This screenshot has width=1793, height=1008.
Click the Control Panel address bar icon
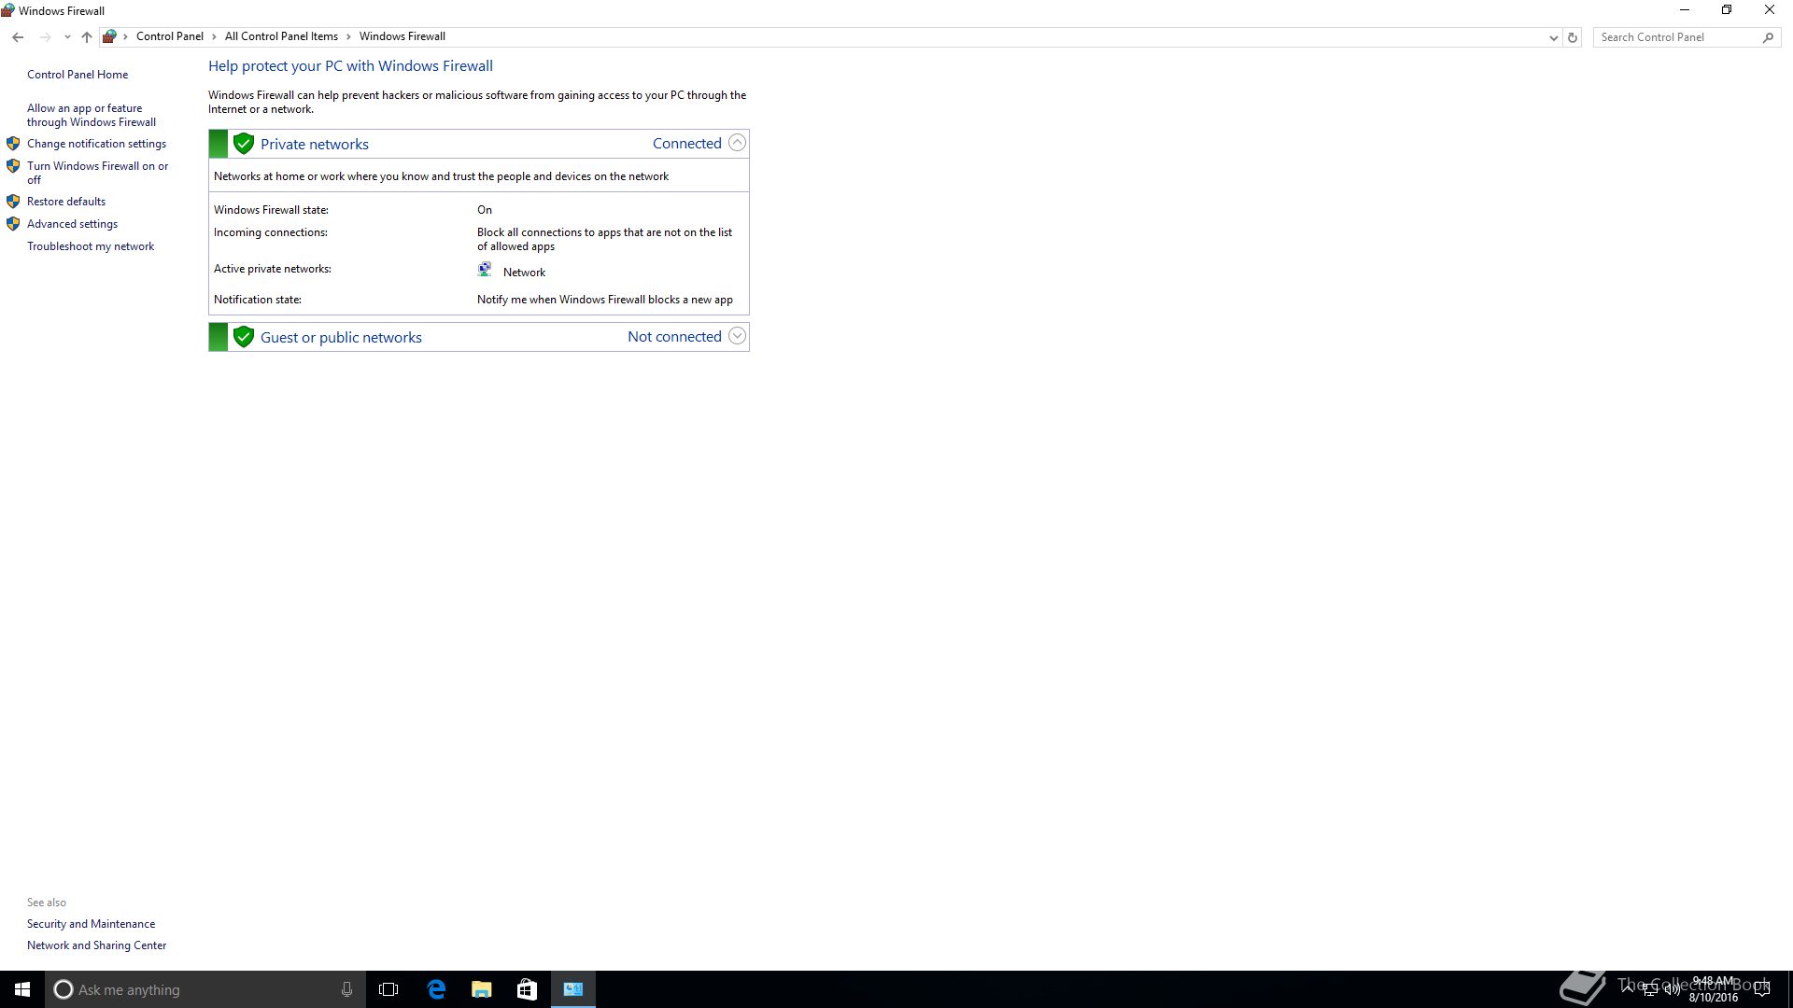(x=109, y=36)
